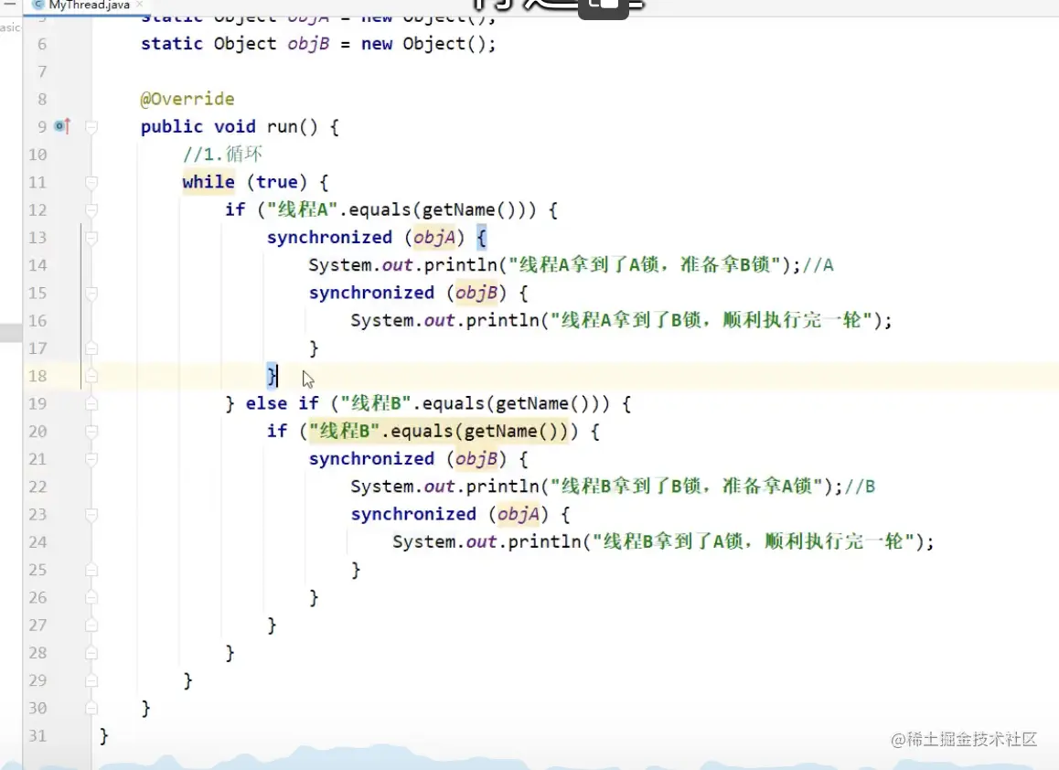The width and height of the screenshot is (1059, 770).
Task: Click the string "线程A拿到了B锁，顺利执行完一轮"
Action: point(712,321)
